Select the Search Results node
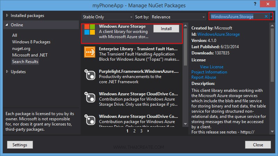278x156 pixels. (25, 62)
